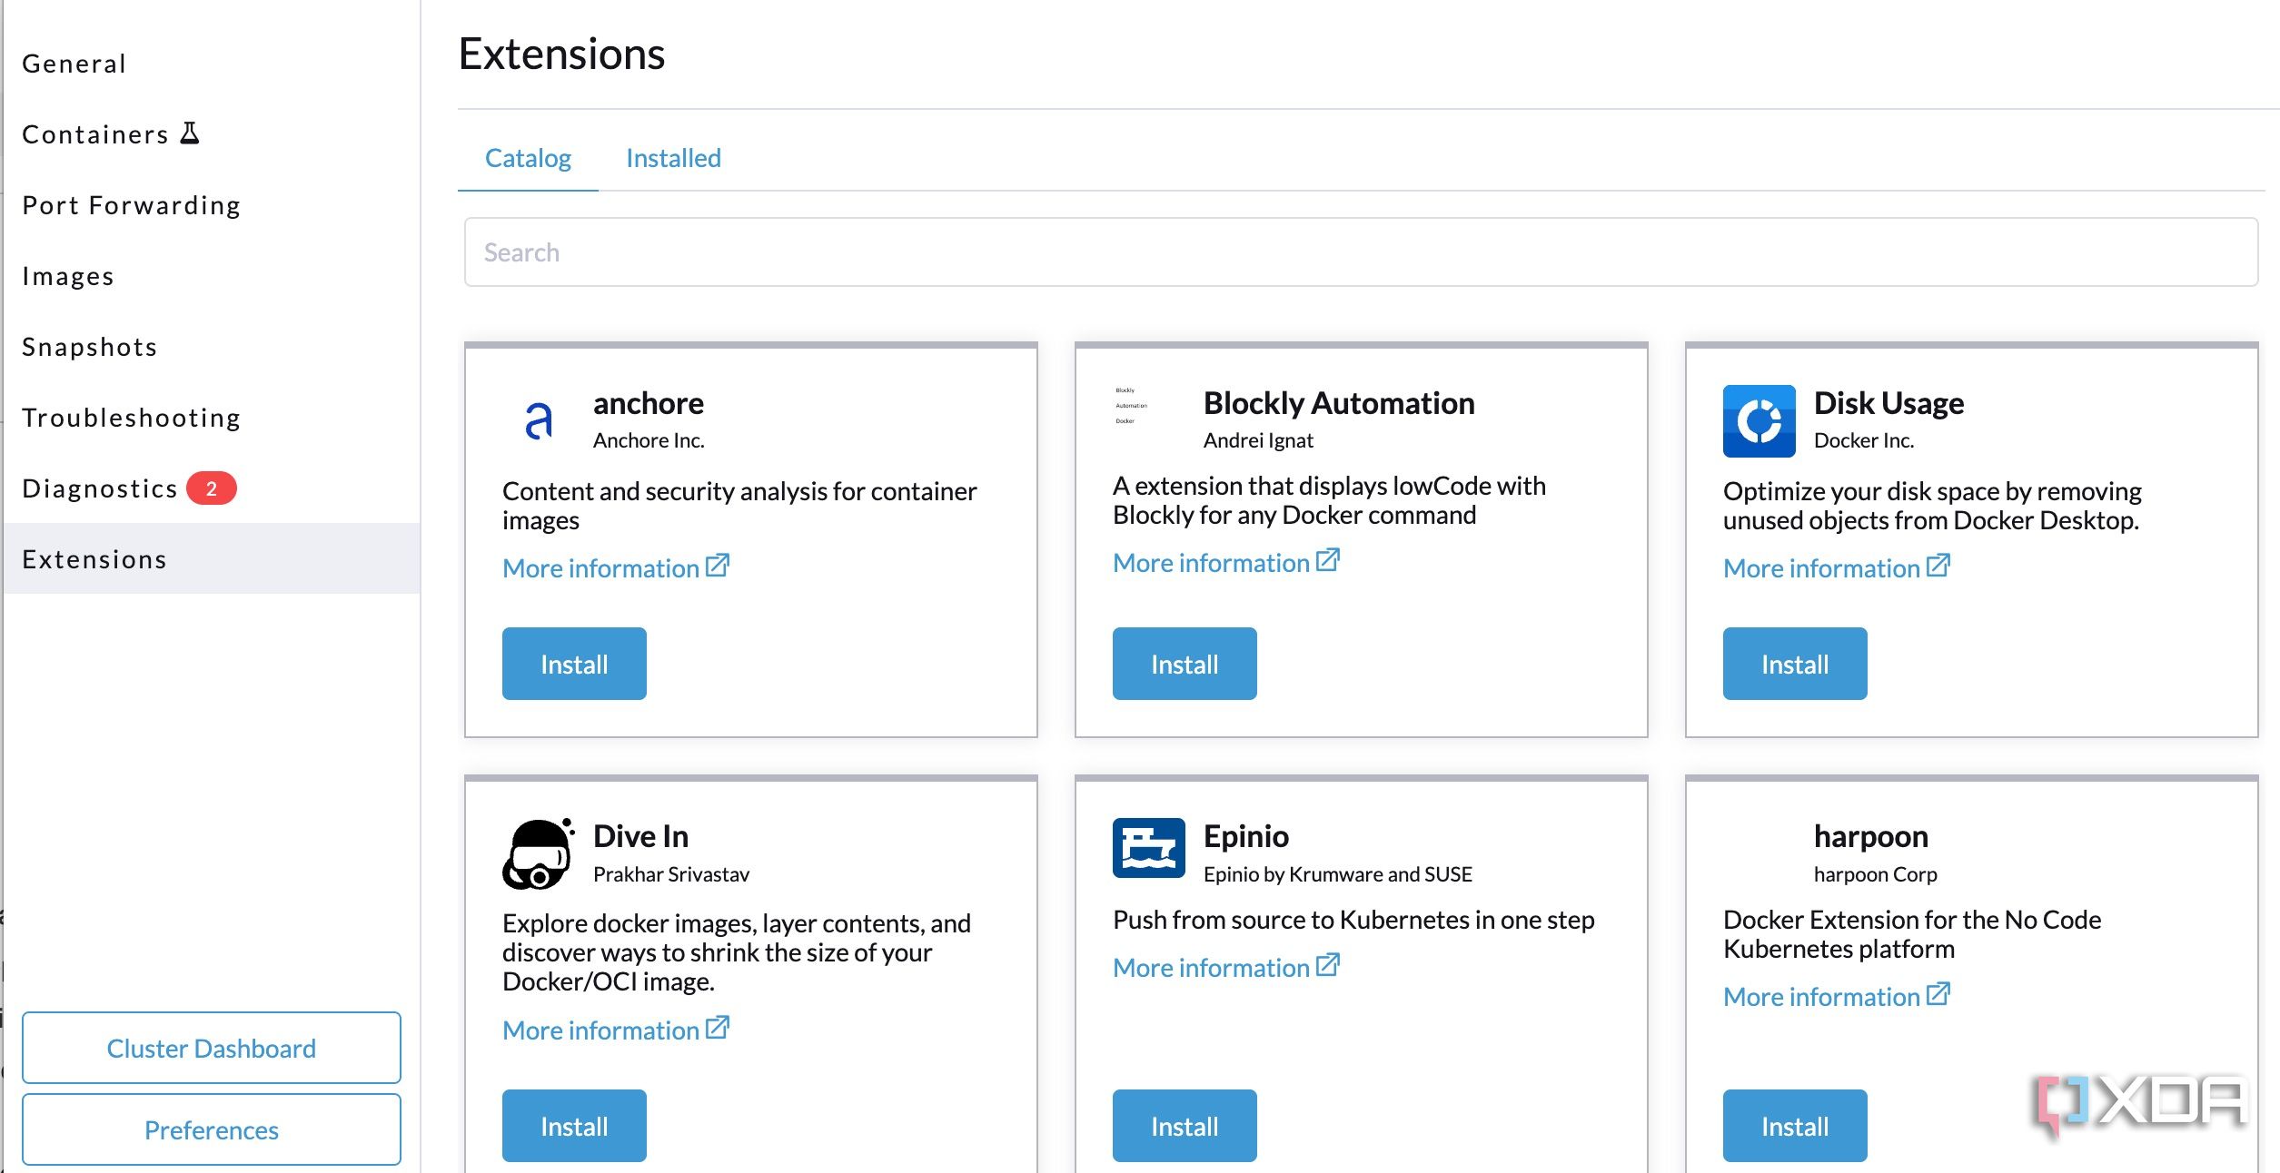Viewport: 2280px width, 1173px height.
Task: Click the Diagnostics red badge showing 2
Action: (x=212, y=488)
